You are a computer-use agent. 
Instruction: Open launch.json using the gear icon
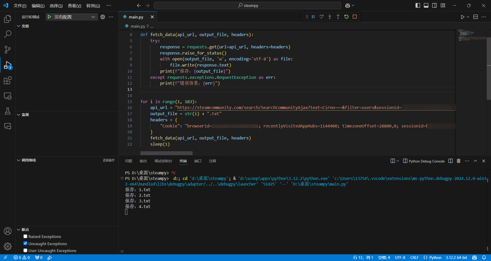tap(103, 17)
